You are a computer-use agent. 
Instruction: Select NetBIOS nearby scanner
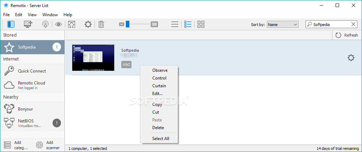tap(32, 123)
